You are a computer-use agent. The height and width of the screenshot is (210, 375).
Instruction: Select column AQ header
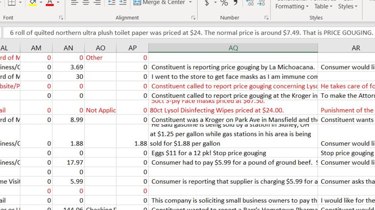point(233,48)
